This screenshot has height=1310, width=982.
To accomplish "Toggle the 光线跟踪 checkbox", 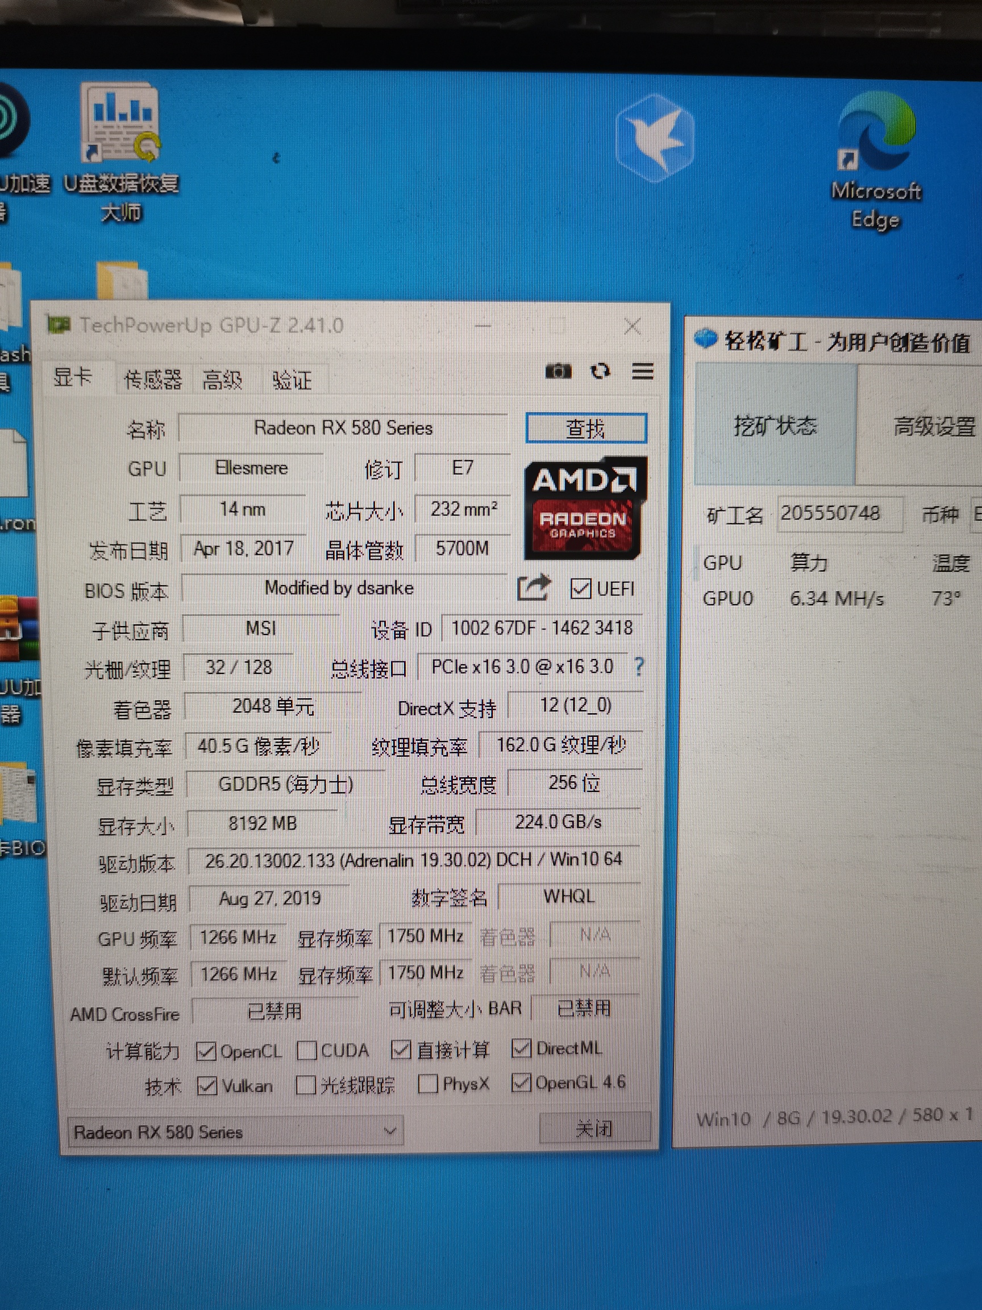I will click(305, 1085).
